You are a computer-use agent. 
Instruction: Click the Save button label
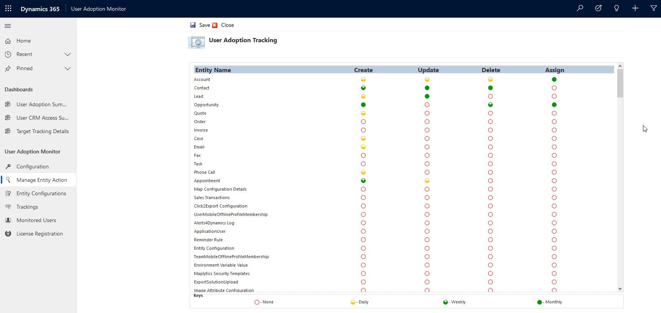pos(205,25)
